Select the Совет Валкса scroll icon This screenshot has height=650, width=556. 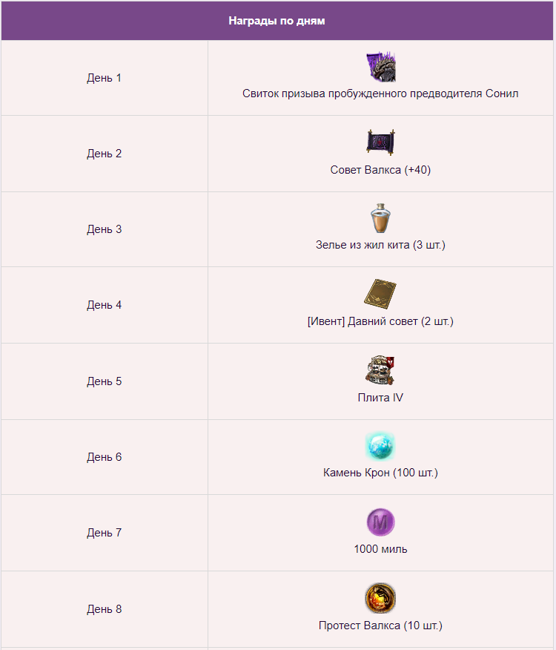tap(381, 142)
